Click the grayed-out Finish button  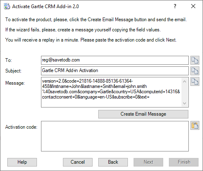[x=184, y=162]
